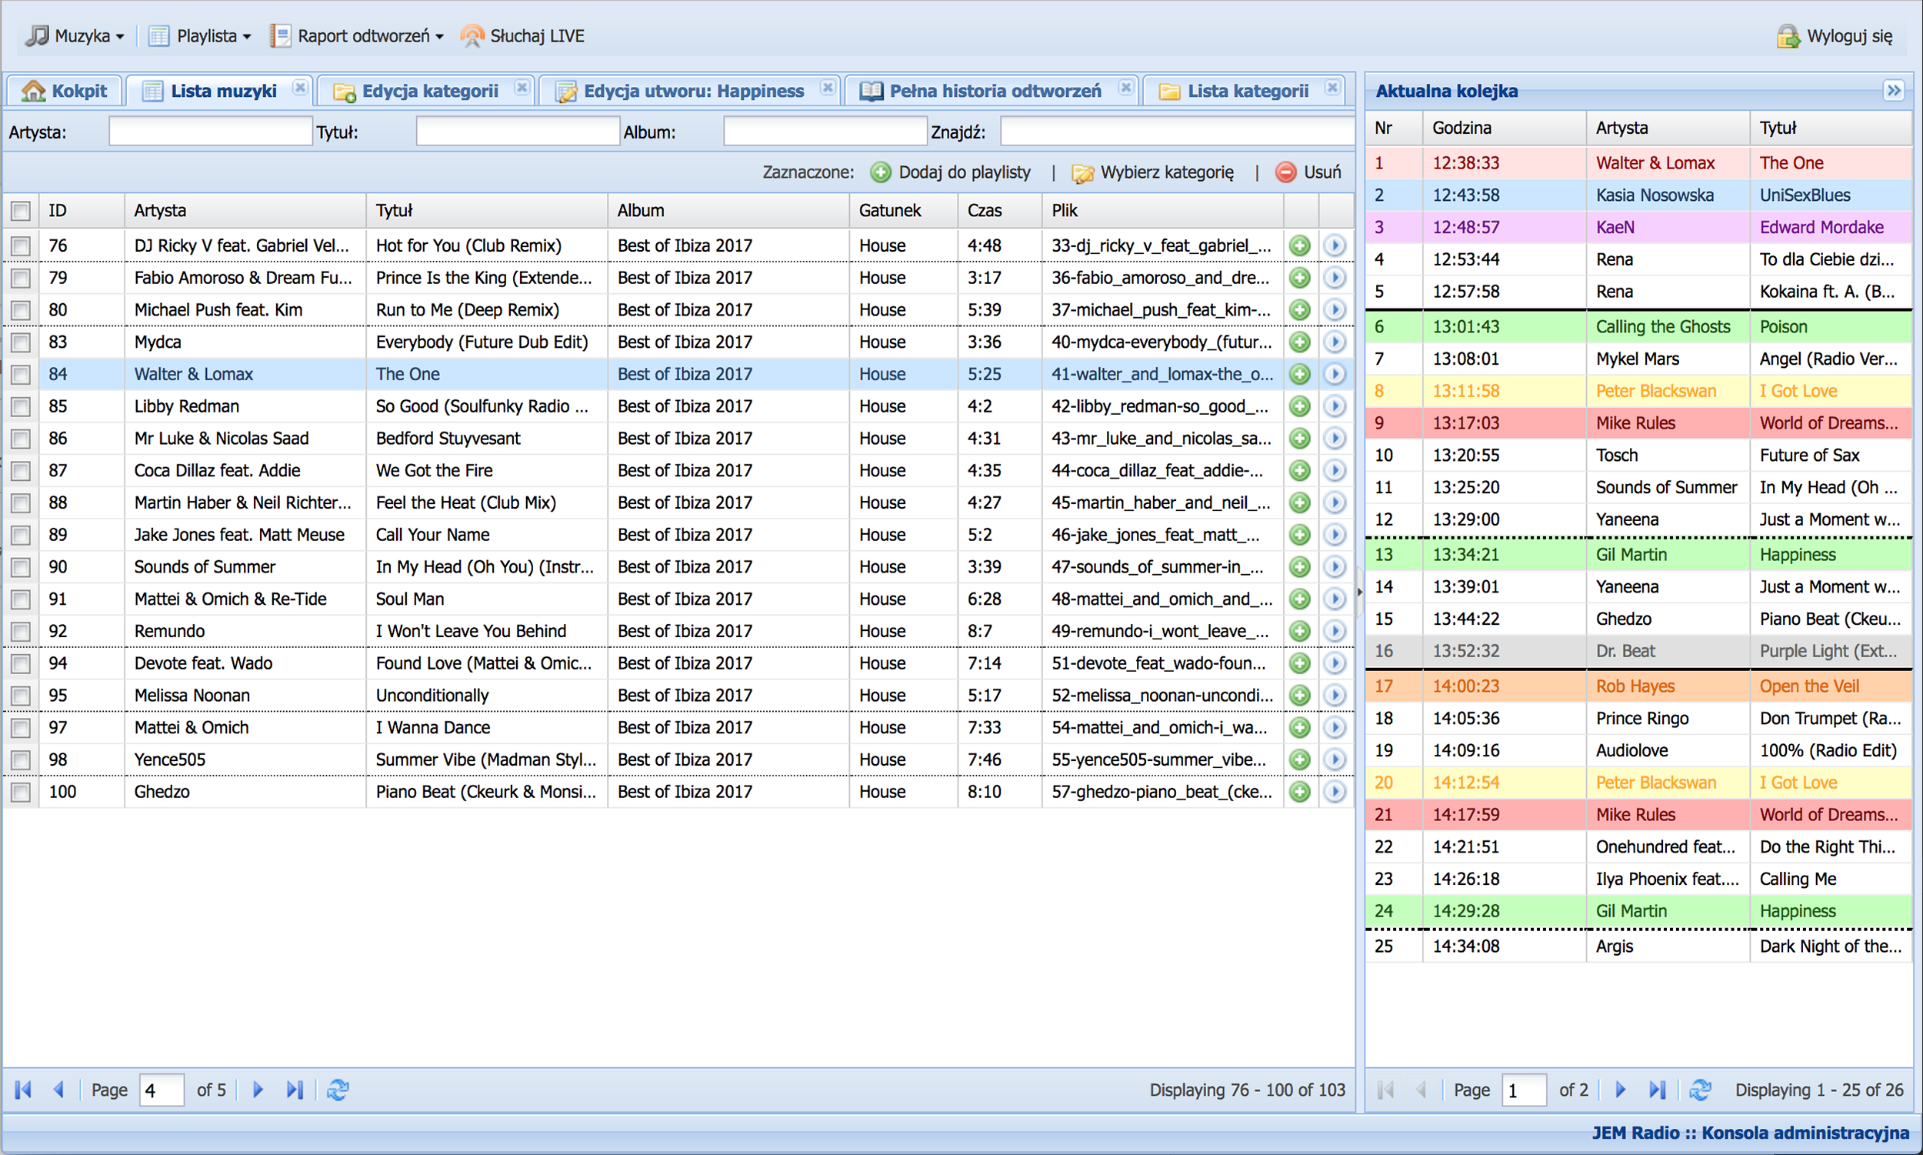Collapse the Aktualna kolejka panel arrow
The width and height of the screenshot is (1923, 1155).
click(x=1894, y=90)
